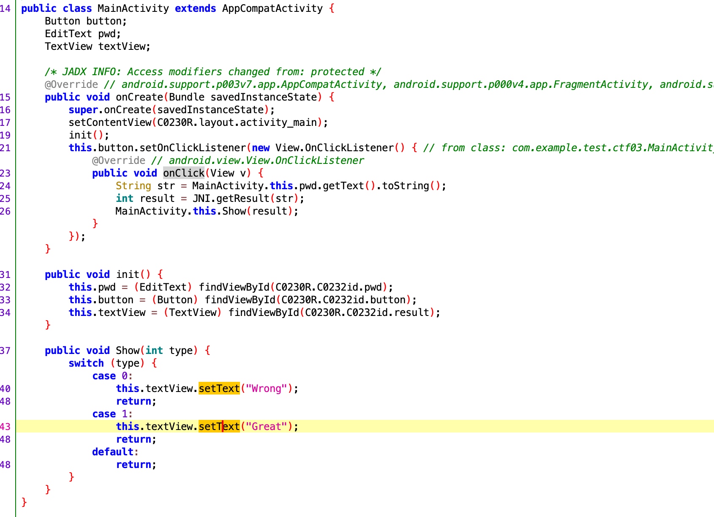The image size is (714, 517).
Task: Click the "Wrong" string literal
Action: click(x=266, y=389)
